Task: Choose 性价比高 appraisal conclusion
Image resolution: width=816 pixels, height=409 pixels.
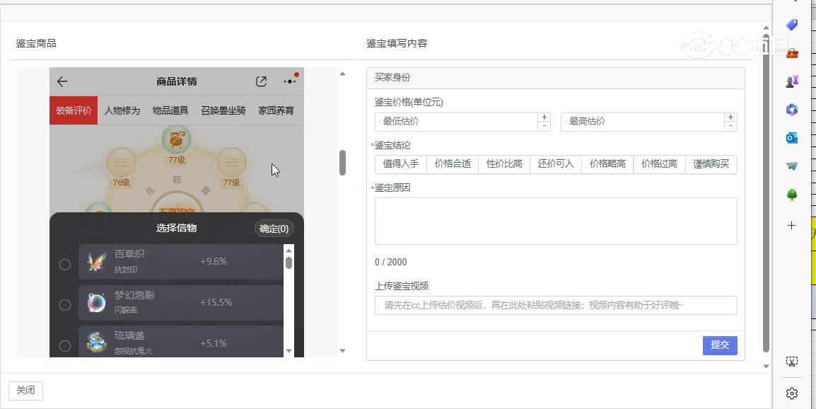Action: click(504, 164)
